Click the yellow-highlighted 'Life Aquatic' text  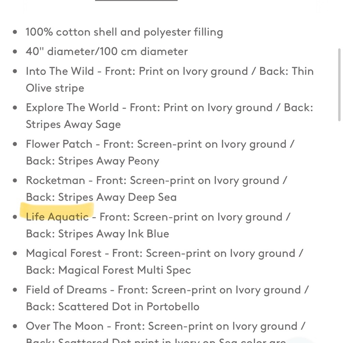57,217
